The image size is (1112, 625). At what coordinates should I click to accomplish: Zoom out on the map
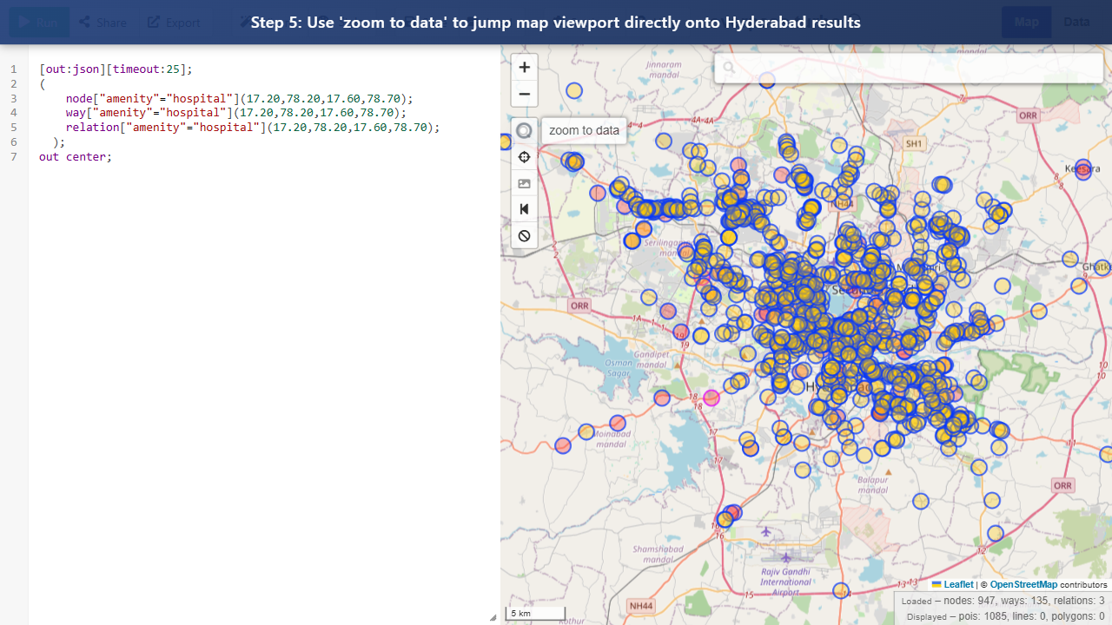pos(524,94)
